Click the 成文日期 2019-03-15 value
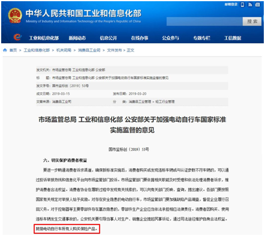This screenshot has width=265, height=236. pyautogui.click(x=61, y=94)
